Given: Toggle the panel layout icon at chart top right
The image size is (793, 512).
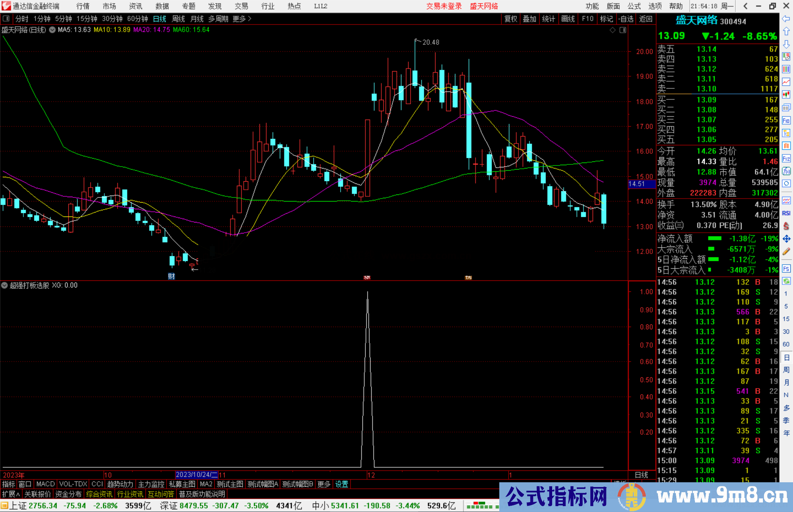Looking at the screenshot, I should click(x=623, y=30).
